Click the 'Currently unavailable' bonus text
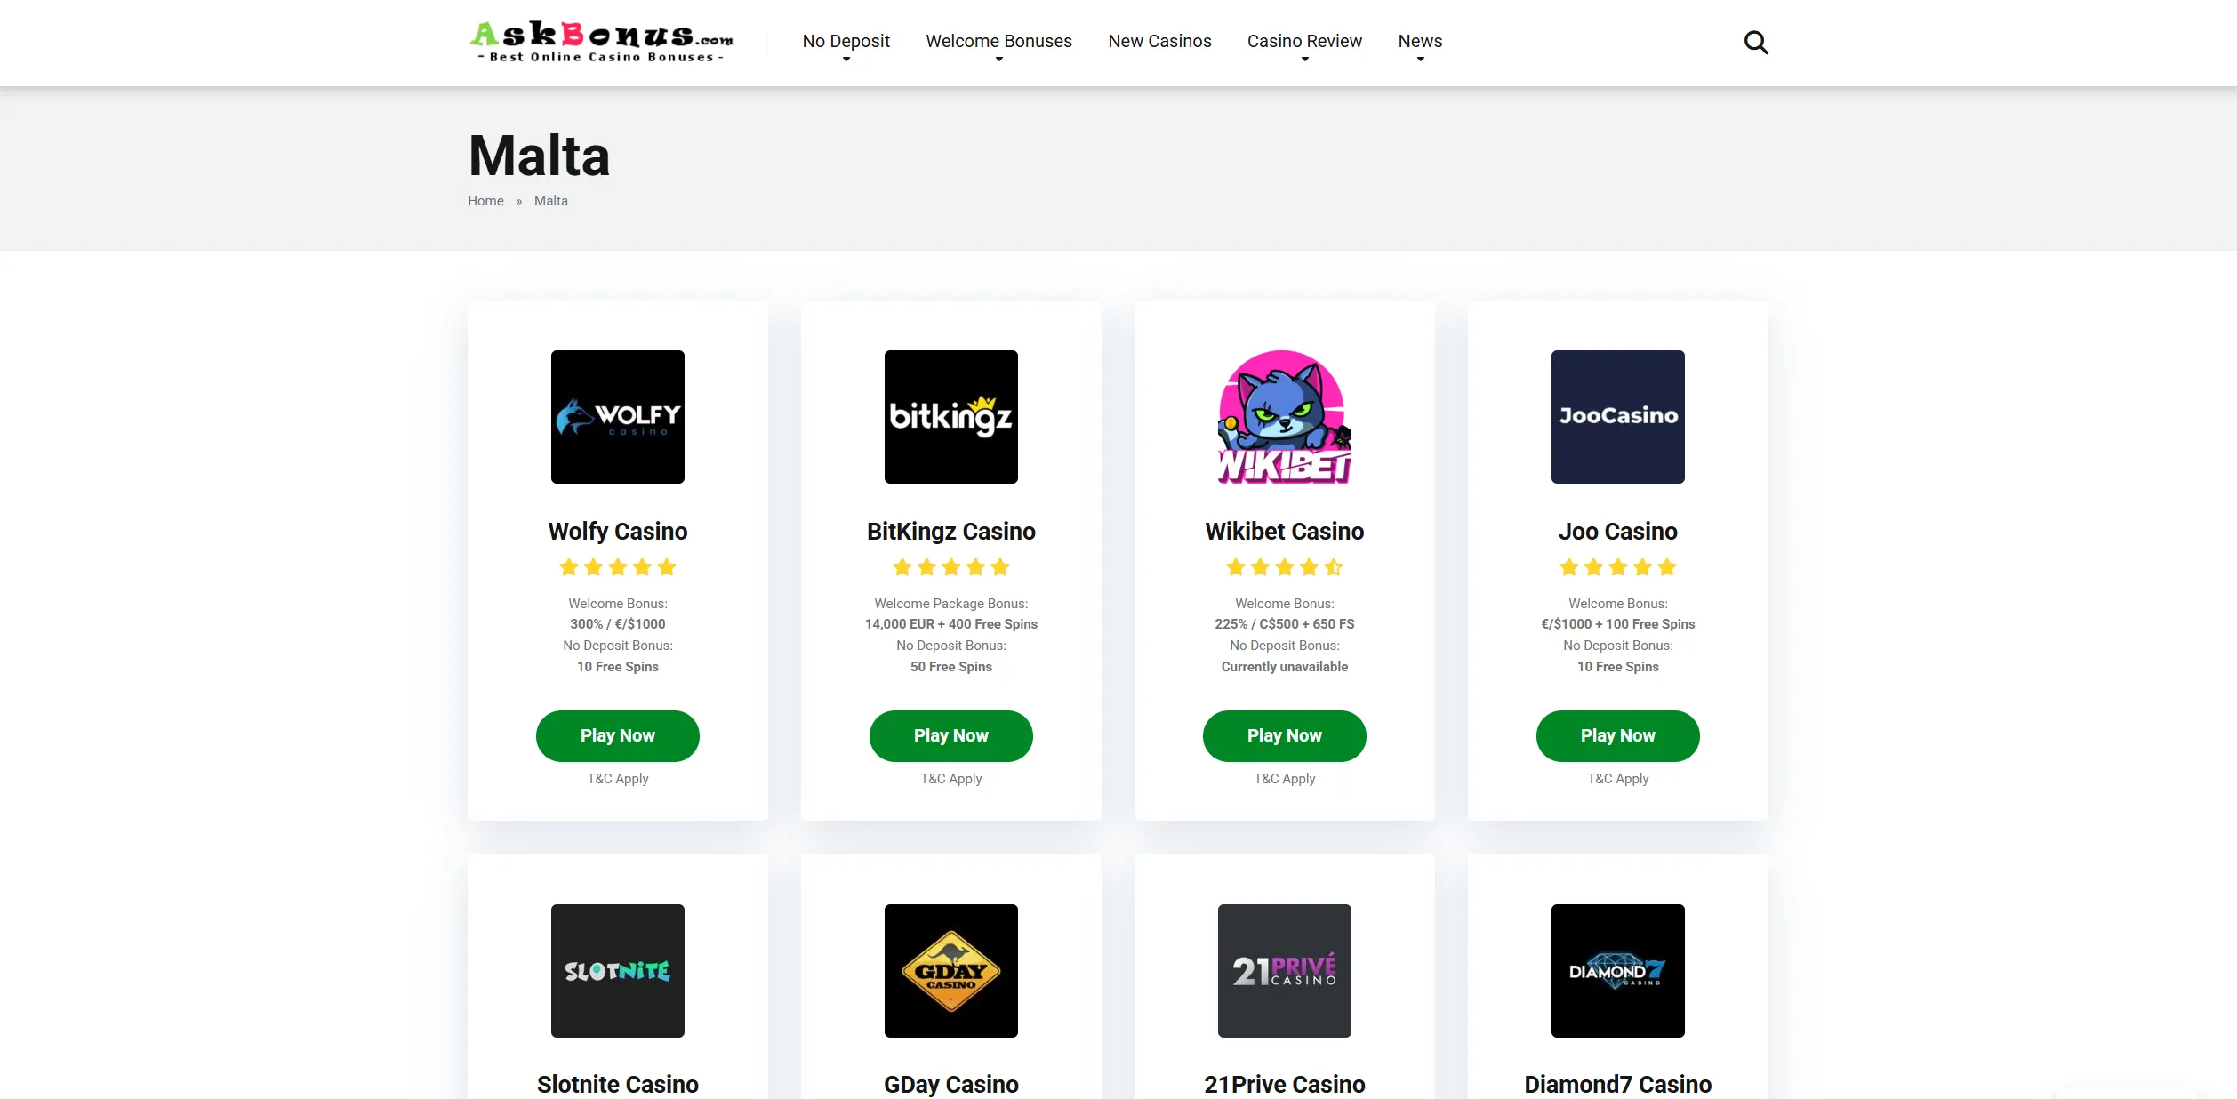The width and height of the screenshot is (2237, 1099). pyautogui.click(x=1285, y=667)
